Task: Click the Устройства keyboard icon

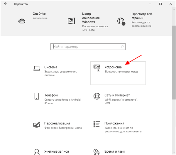Action: click(x=97, y=68)
